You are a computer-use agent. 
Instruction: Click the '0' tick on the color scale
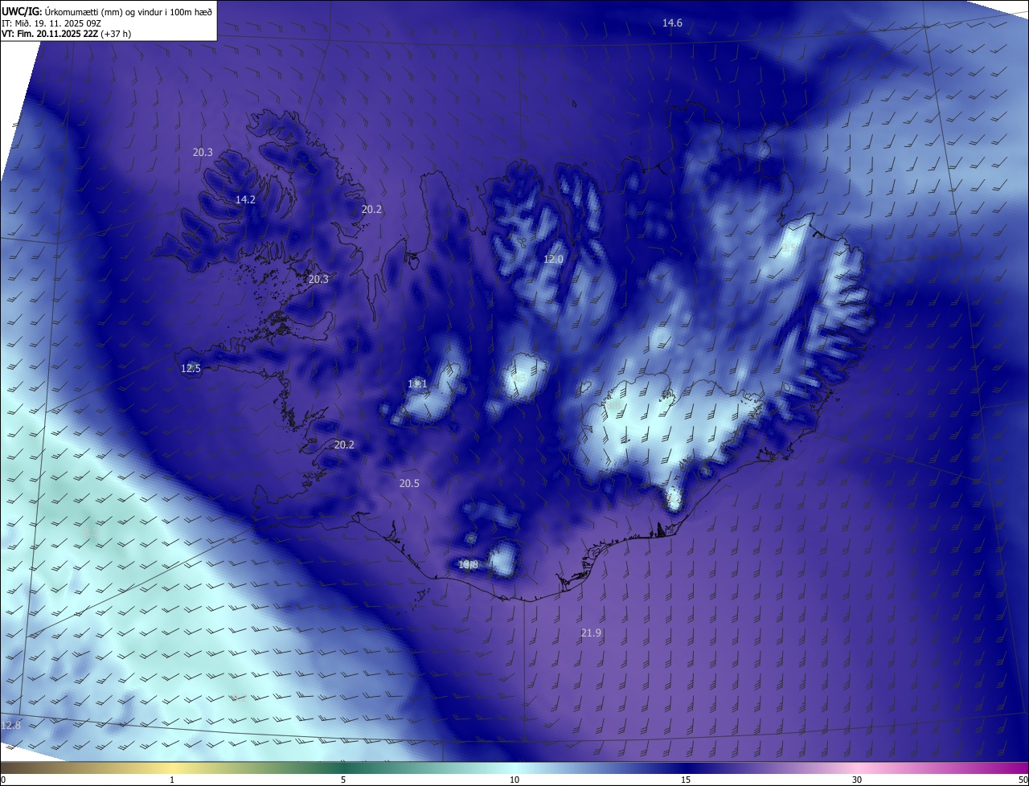click(x=3, y=780)
